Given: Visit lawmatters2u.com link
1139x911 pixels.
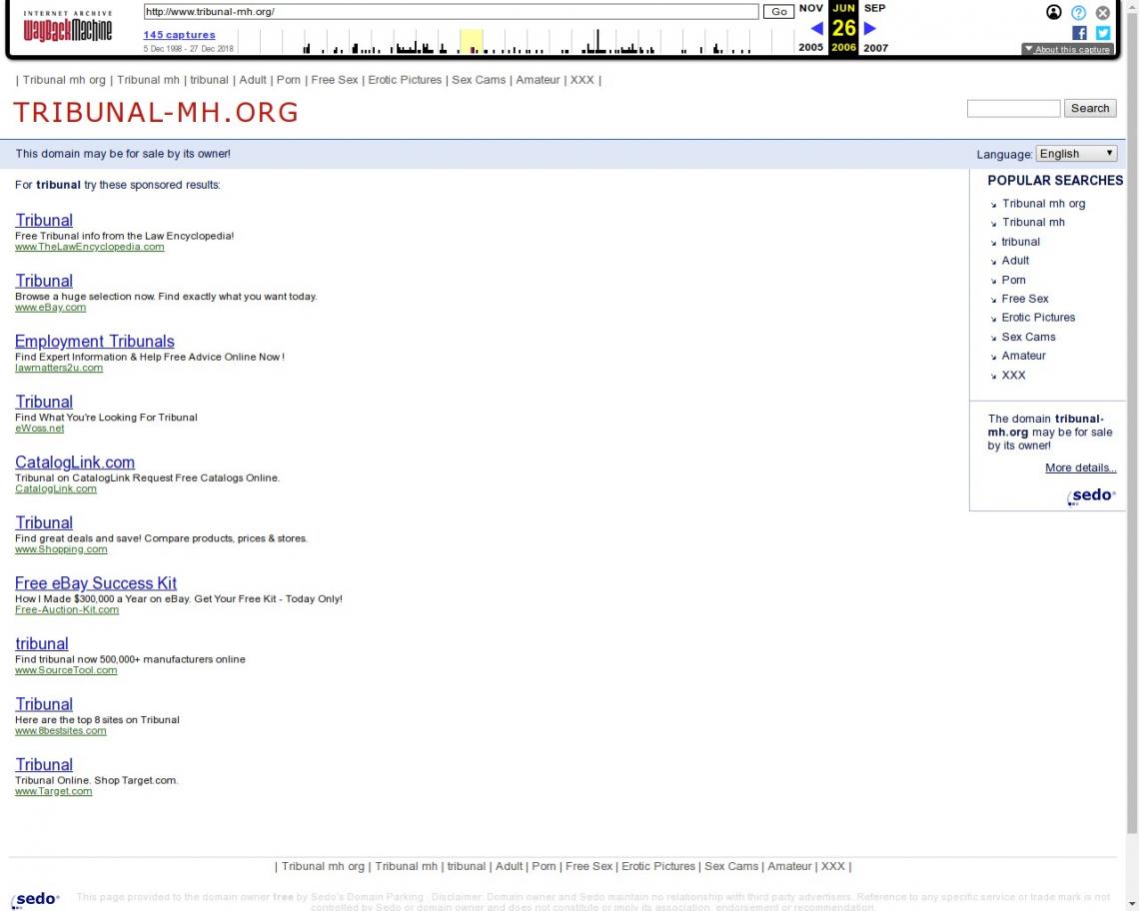Looking at the screenshot, I should (59, 368).
